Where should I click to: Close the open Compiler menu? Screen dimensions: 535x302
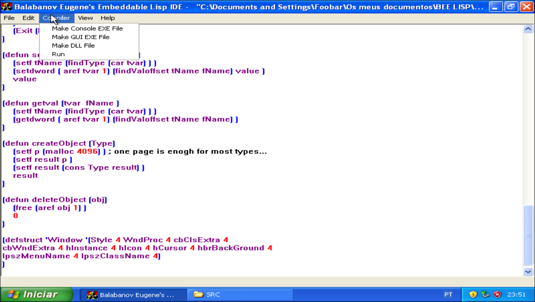[57, 18]
